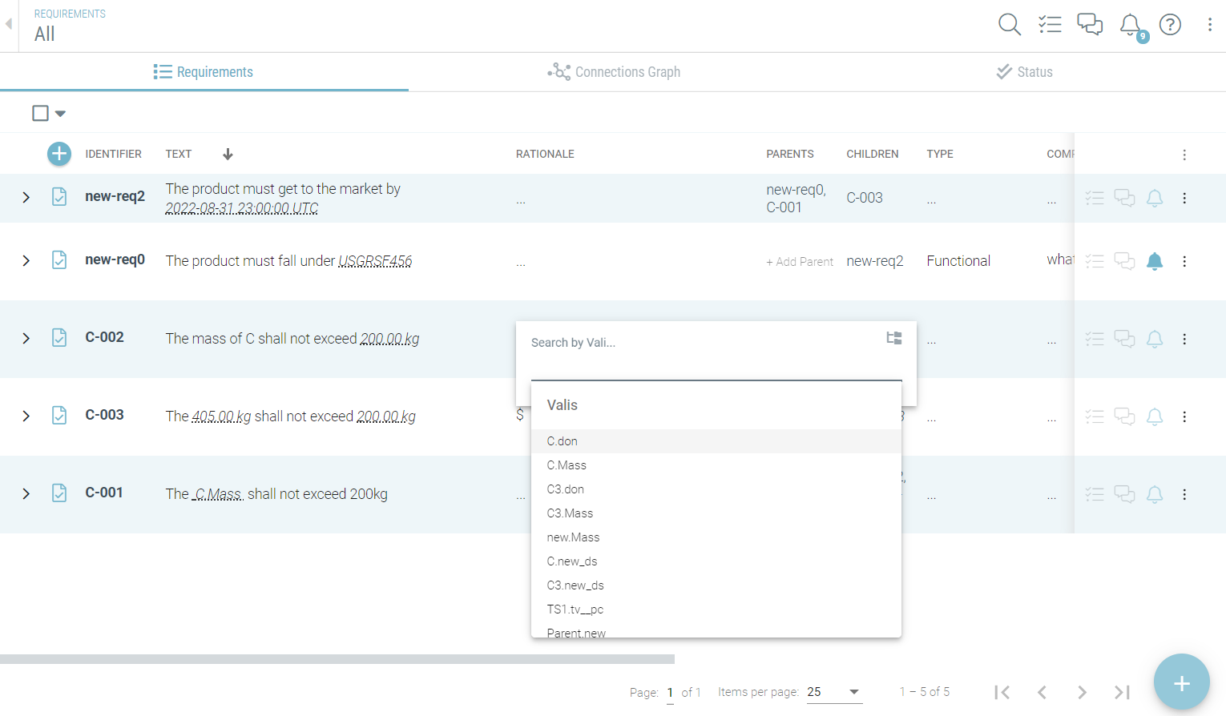Open document icon for new-req0
Screen dimensions: 1226x716
tap(59, 260)
